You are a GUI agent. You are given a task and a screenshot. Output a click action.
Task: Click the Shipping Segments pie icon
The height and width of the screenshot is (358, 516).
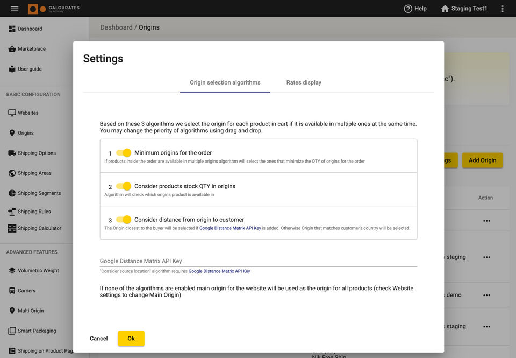[x=12, y=193]
